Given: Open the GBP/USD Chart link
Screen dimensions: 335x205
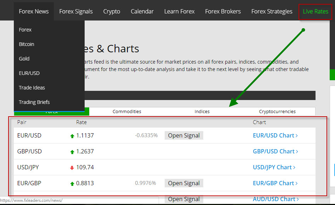Looking at the screenshot, I should click(x=275, y=151).
